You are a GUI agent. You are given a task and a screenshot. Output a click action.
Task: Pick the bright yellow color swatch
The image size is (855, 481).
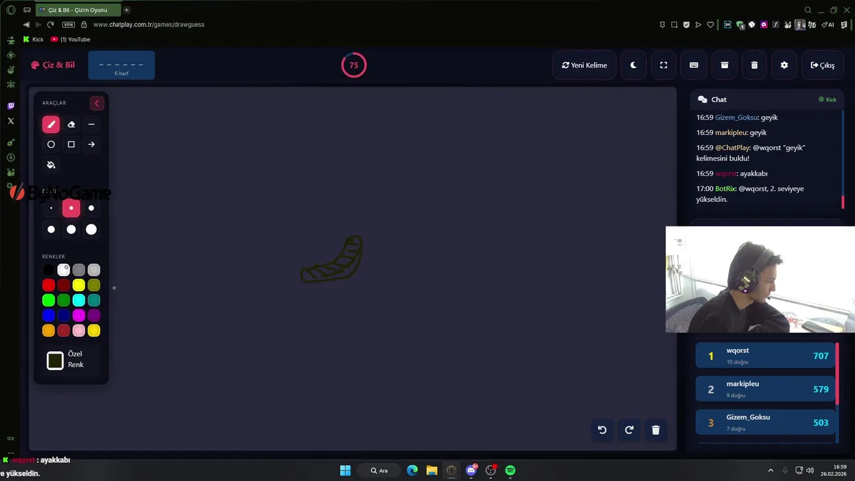click(79, 285)
